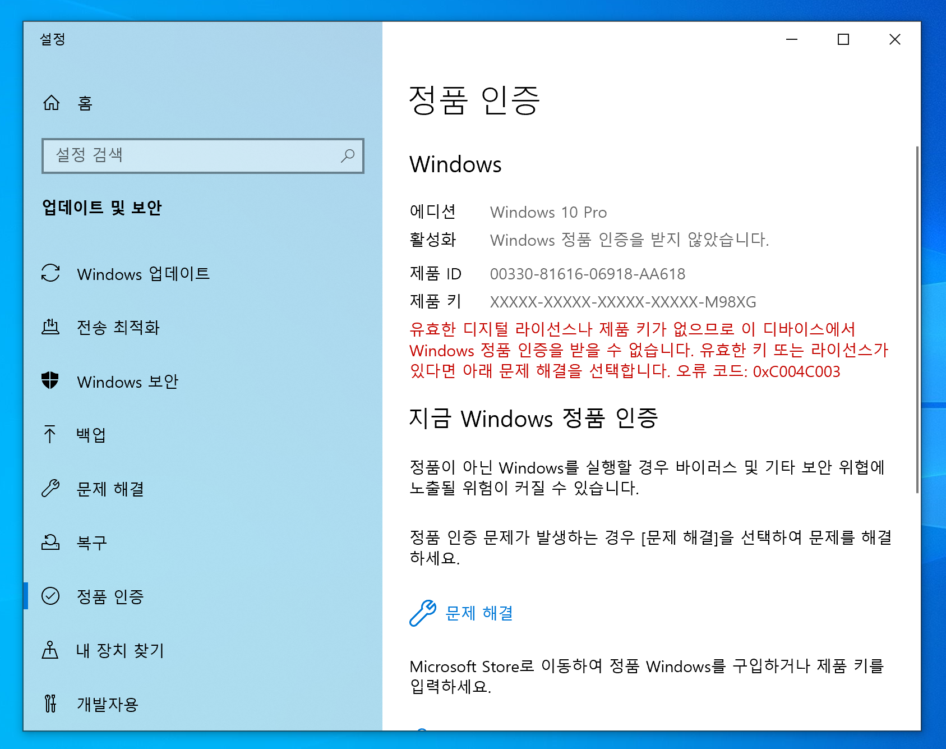Click the Windows 10 Pro edition value
946x749 pixels.
tap(548, 212)
